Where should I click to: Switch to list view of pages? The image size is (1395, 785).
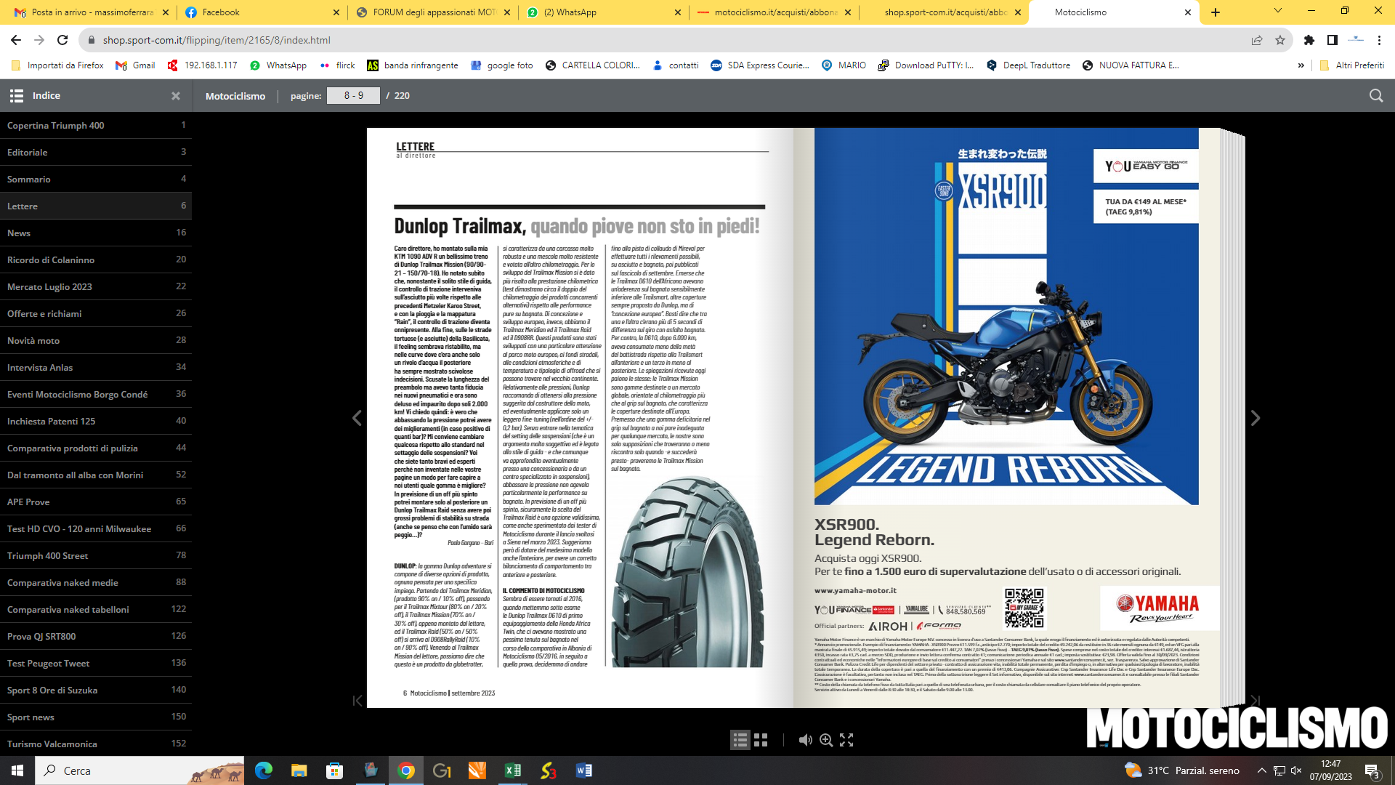740,740
